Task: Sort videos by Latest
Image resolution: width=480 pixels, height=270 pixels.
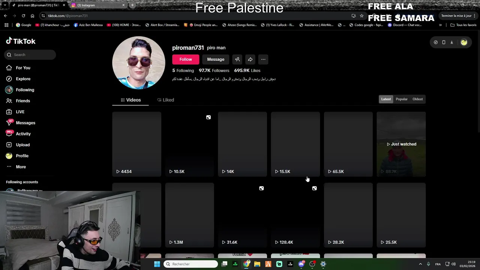Action: [x=386, y=99]
